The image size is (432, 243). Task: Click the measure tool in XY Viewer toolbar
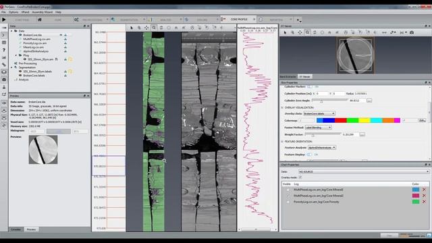384,32
